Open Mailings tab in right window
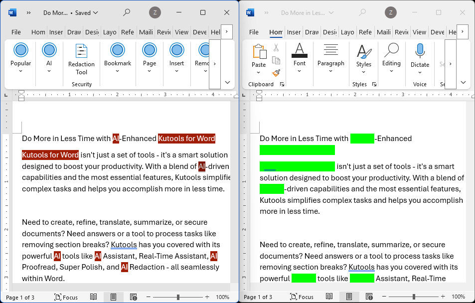This screenshot has width=475, height=303. [x=383, y=32]
